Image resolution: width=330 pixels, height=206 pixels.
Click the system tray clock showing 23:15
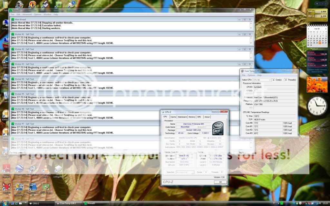(325, 203)
